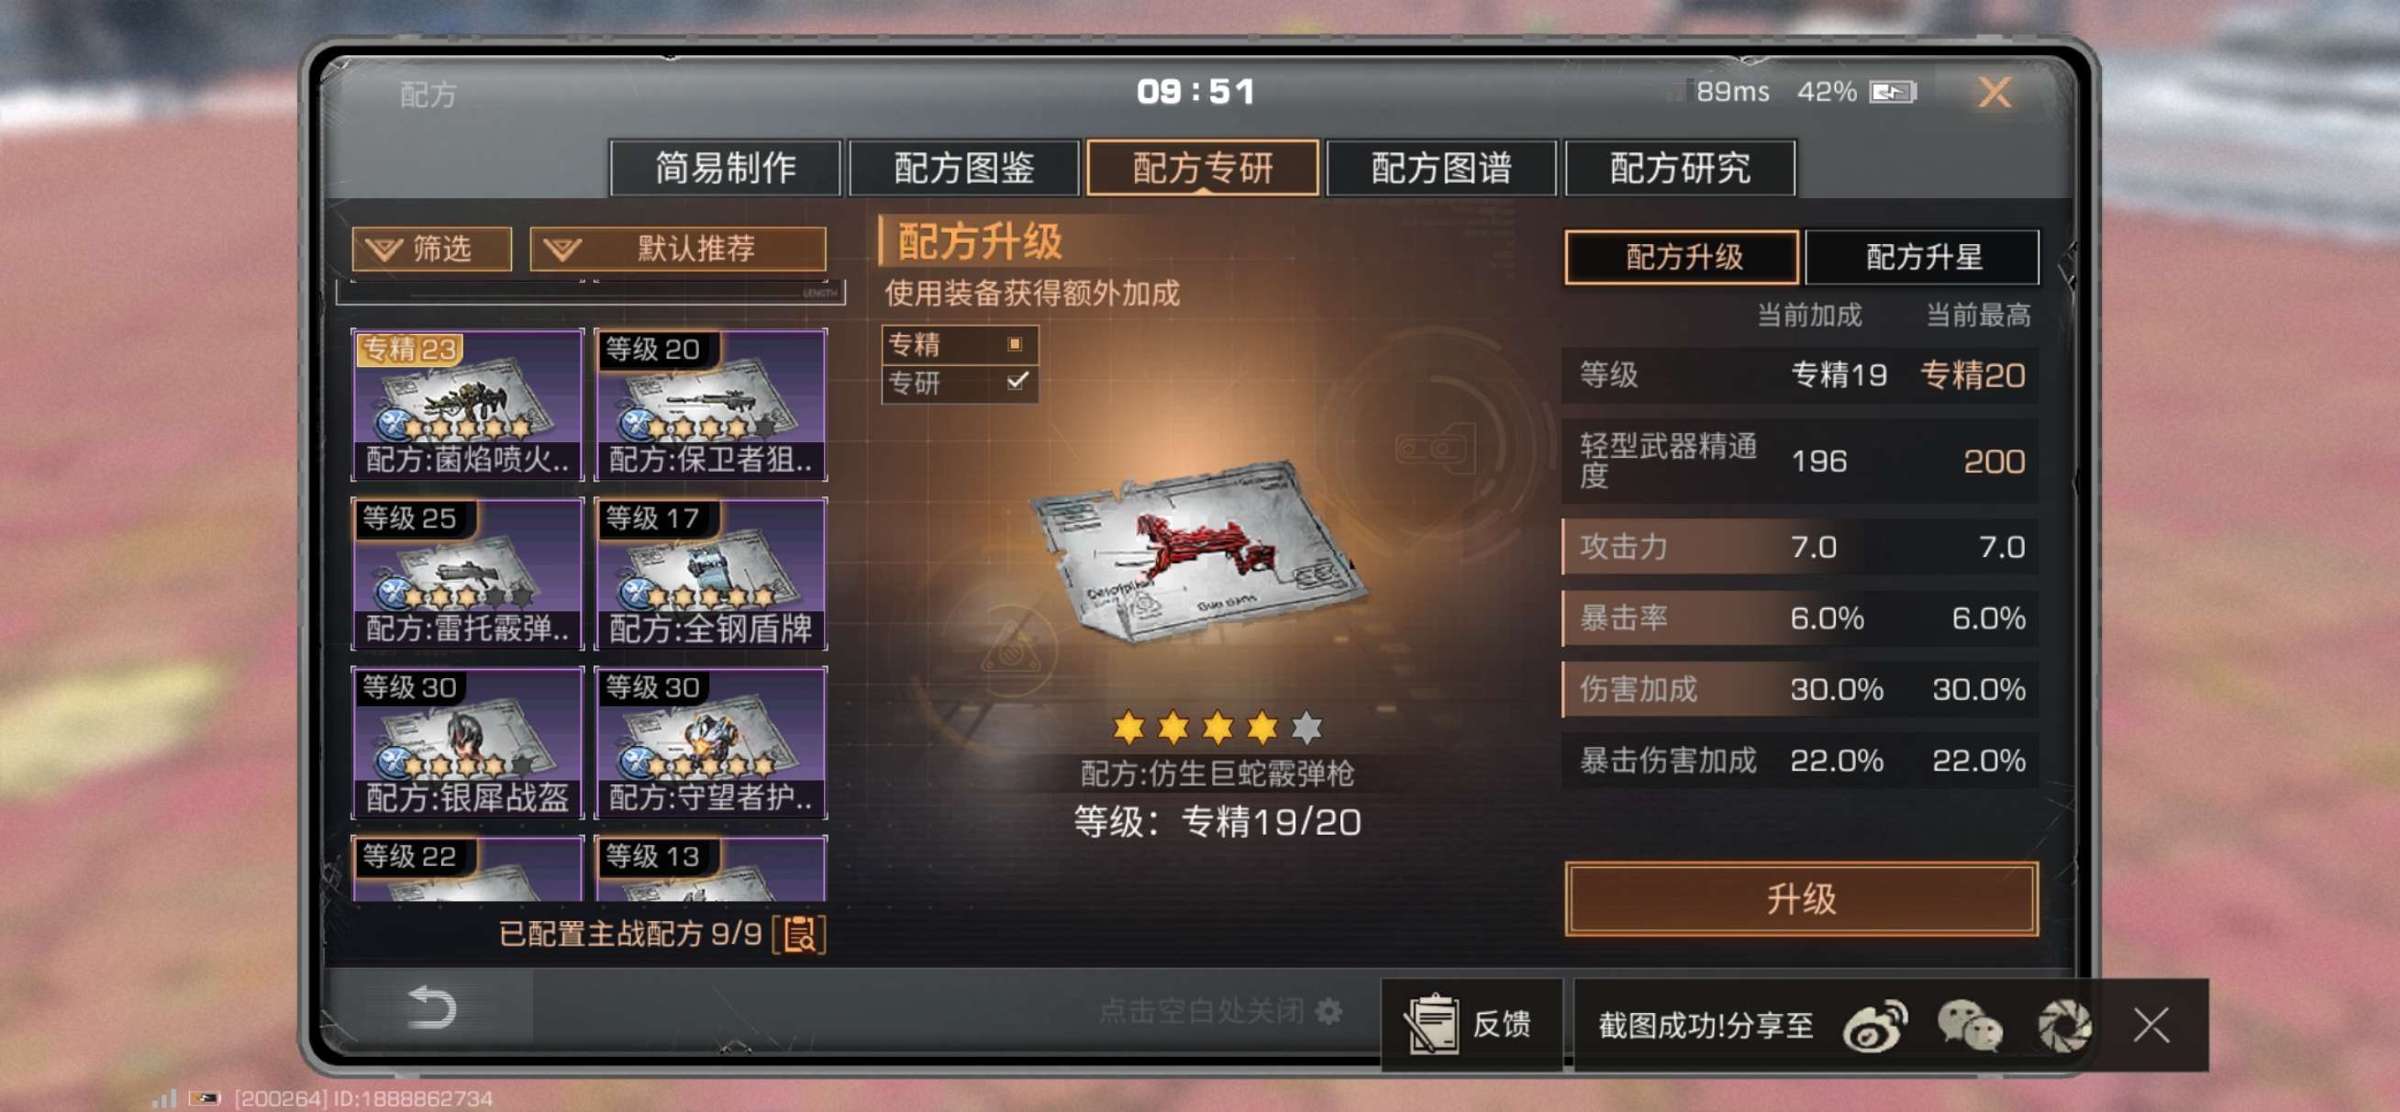Uncheck the 专研 filter checkbox

pos(1017,382)
